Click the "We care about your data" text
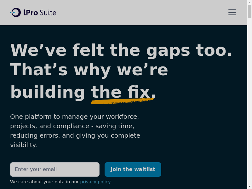 coord(44,182)
